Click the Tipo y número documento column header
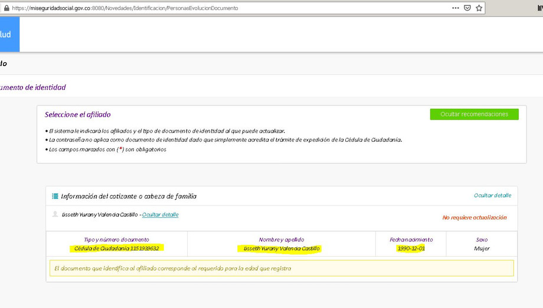 [x=116, y=240]
